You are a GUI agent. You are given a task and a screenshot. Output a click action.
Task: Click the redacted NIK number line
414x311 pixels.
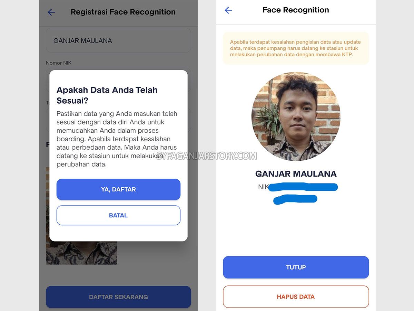[302, 187]
